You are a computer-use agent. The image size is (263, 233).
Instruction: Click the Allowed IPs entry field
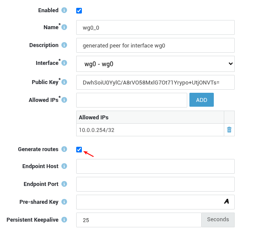[131, 100]
